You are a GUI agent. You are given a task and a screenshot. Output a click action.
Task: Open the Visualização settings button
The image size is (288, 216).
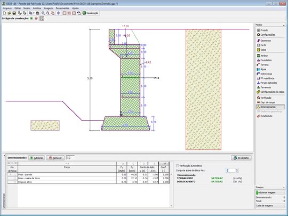click(90, 13)
